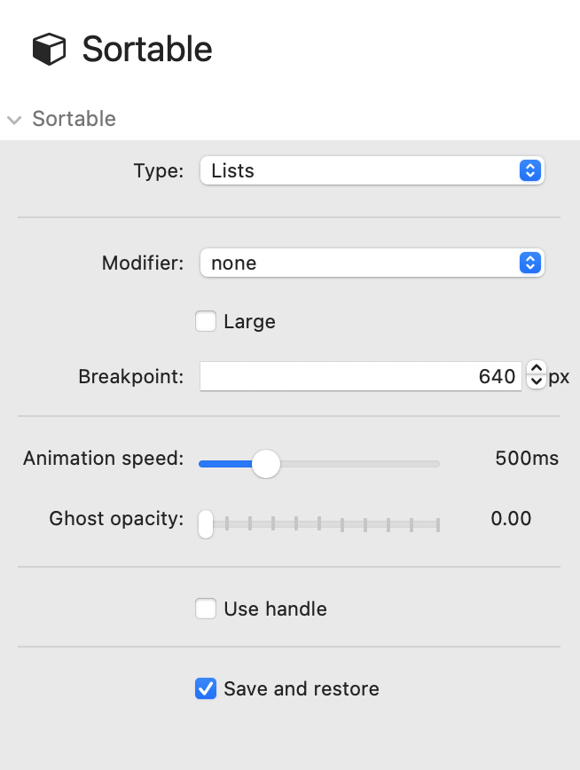Collapse the Sortable section chevron
Image resolution: width=580 pixels, height=770 pixels.
(14, 120)
